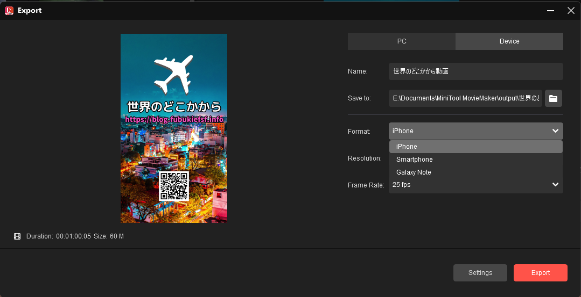The image size is (581, 297).
Task: Close the Export dialog
Action: coord(571,11)
